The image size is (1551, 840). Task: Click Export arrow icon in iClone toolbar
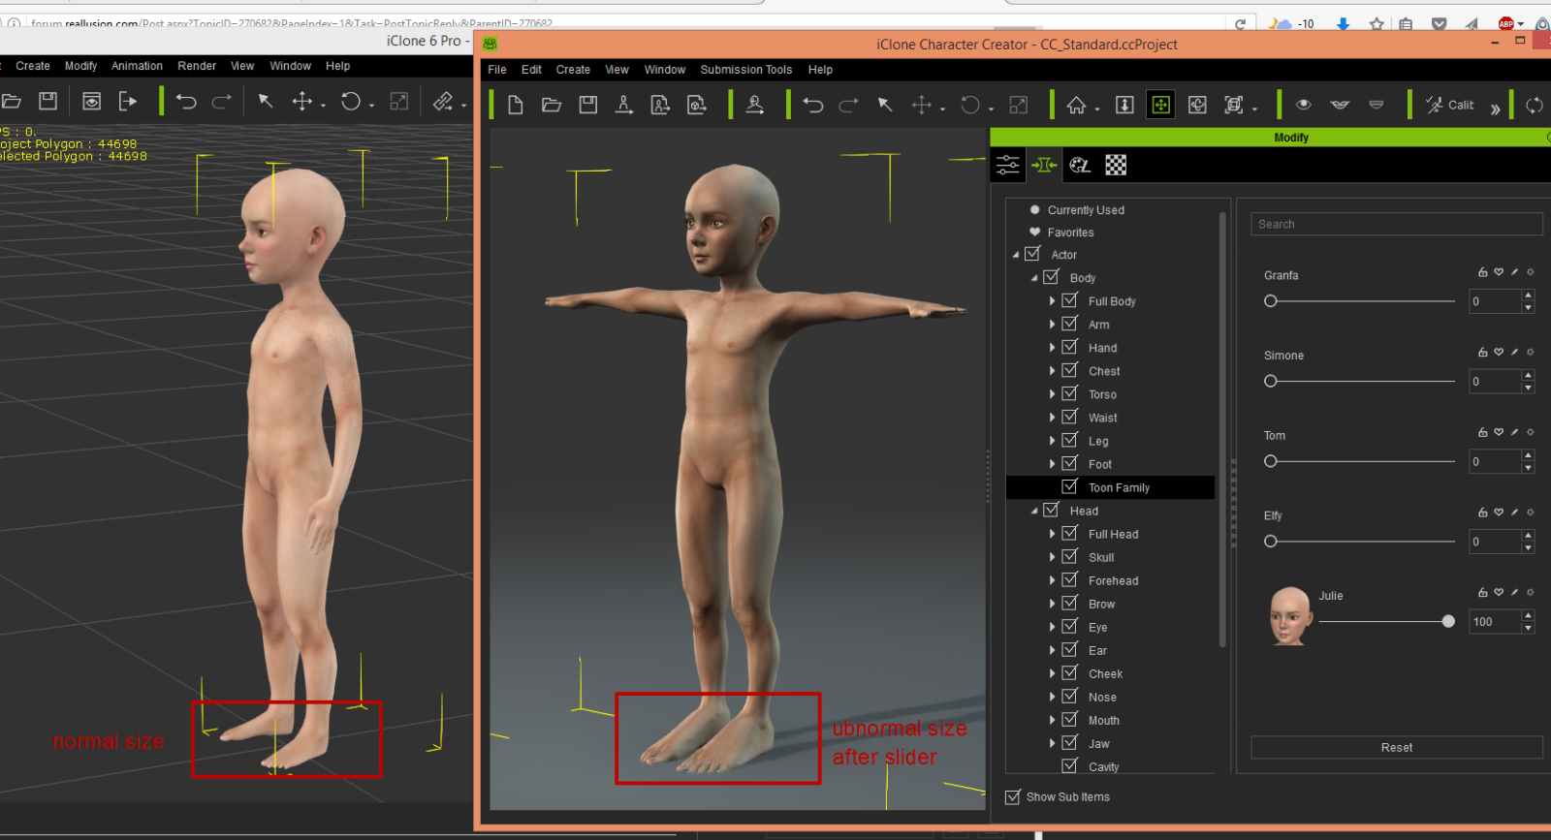(128, 101)
